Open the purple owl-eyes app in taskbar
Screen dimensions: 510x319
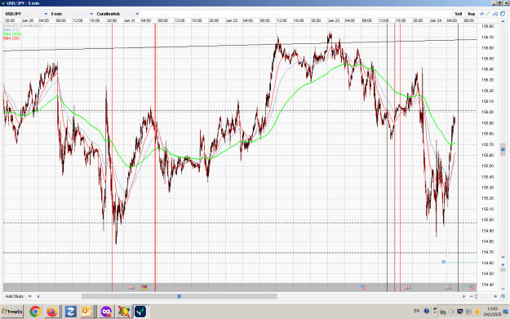(106, 312)
